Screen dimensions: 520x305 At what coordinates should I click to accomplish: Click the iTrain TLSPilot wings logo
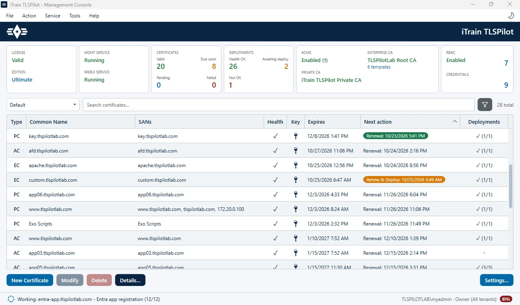click(x=17, y=32)
